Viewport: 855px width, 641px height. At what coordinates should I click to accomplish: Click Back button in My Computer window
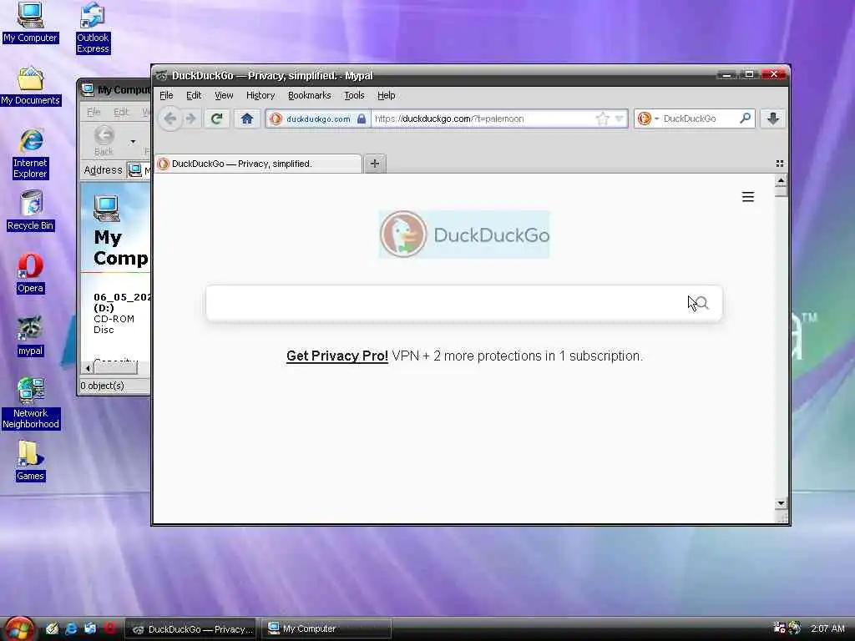click(x=104, y=140)
